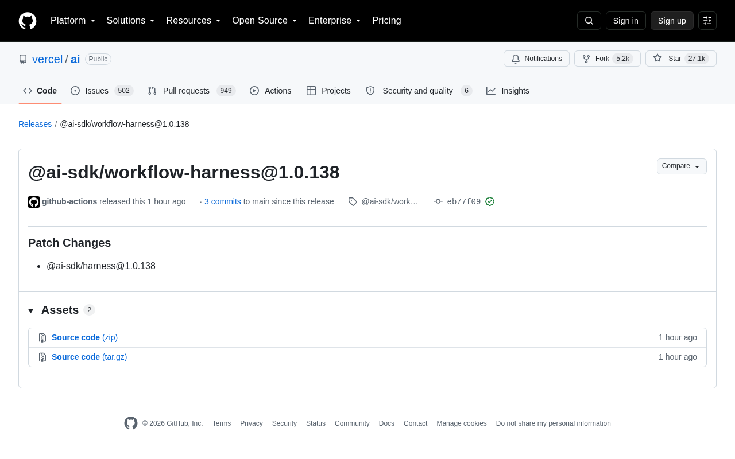Screen dimensions: 735x459
Task: Expand the Enterprise menu
Action: click(335, 21)
